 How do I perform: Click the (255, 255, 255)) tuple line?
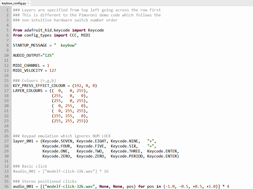[x=70, y=121]
